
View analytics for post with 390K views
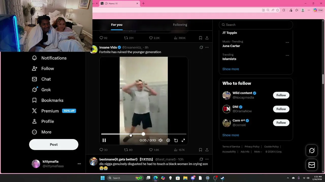point(180,38)
